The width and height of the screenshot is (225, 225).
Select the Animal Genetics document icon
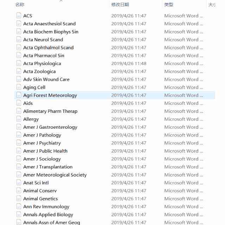click(19, 198)
